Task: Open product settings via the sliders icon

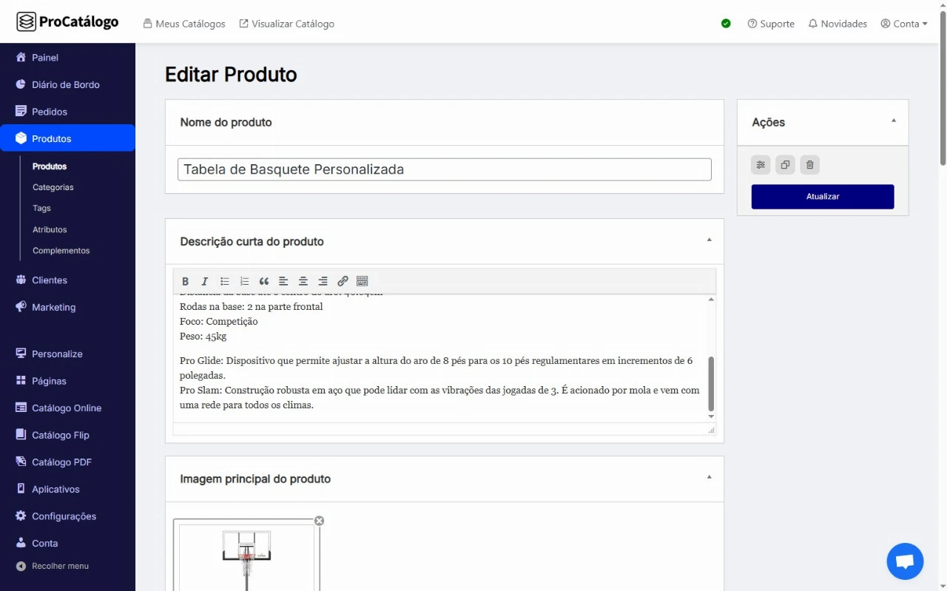Action: (x=761, y=165)
